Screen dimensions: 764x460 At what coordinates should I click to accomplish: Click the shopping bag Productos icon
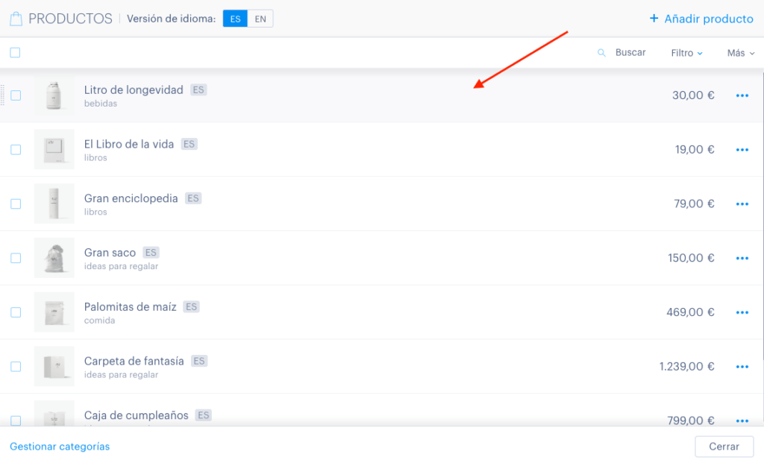[16, 19]
